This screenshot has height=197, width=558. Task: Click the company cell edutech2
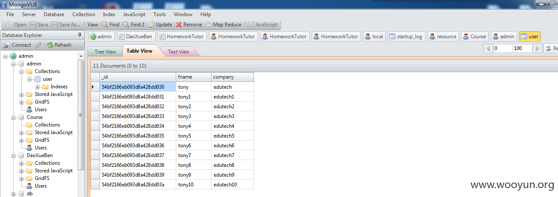[x=233, y=107]
